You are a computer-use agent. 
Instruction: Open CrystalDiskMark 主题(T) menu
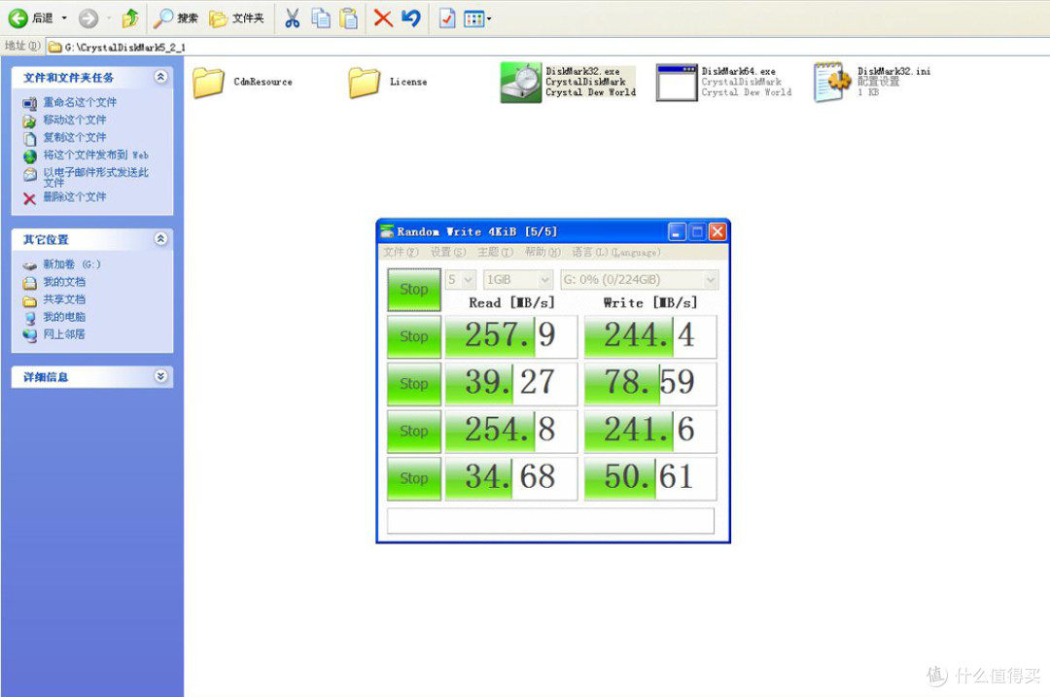pos(496,252)
